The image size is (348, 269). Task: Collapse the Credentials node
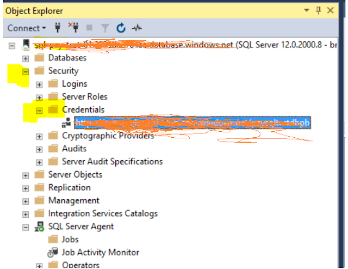[39, 111]
